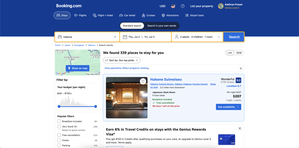Open the Flight + Hotel tab
The height and width of the screenshot is (148, 299).
point(103,15)
